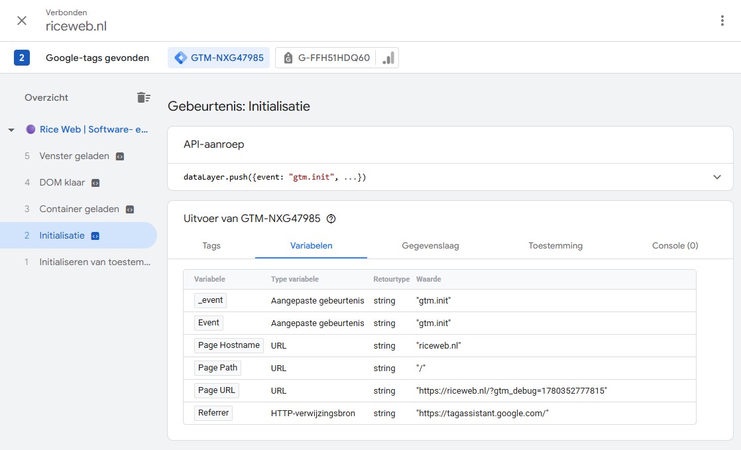Click the Type variabele column header
Screen dimensions: 741x450
click(x=294, y=279)
